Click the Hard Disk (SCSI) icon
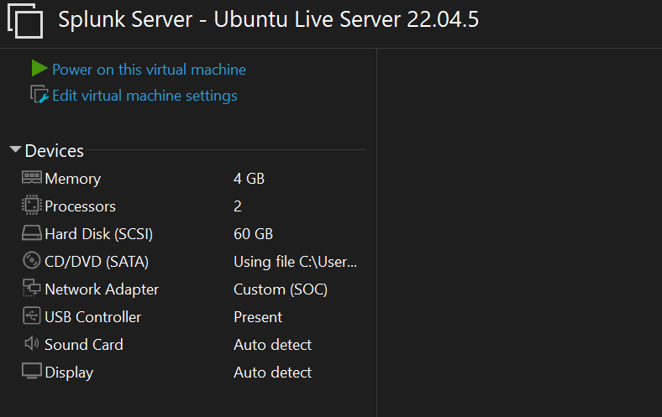The width and height of the screenshot is (662, 417). click(32, 234)
